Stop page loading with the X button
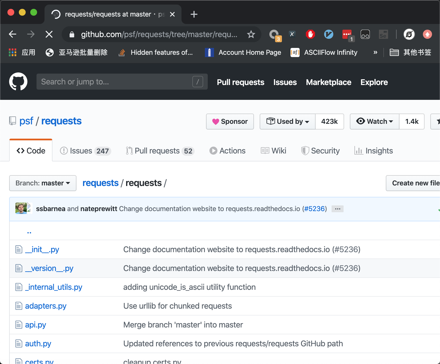The image size is (440, 364). click(49, 34)
